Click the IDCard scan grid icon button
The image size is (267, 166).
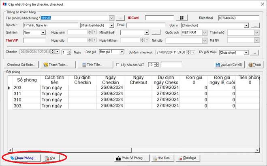pos(182,18)
